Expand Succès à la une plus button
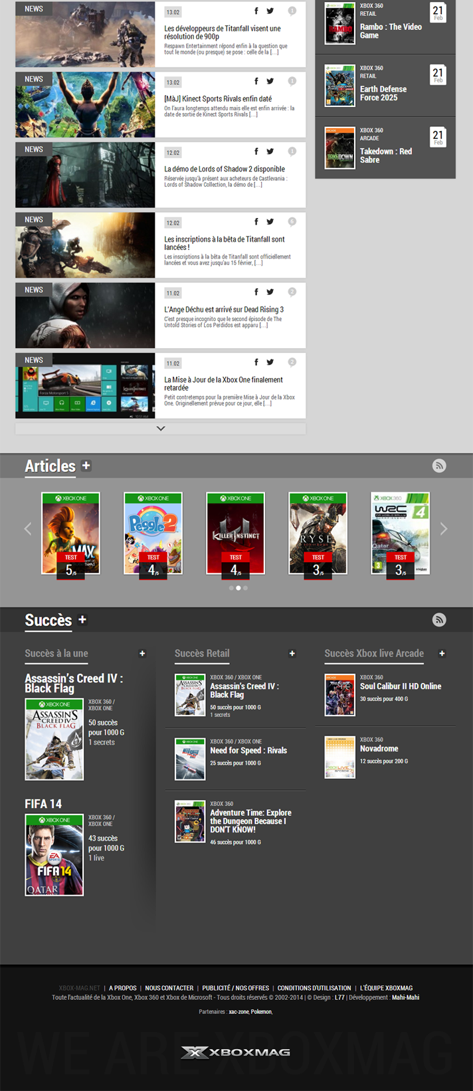 click(142, 654)
